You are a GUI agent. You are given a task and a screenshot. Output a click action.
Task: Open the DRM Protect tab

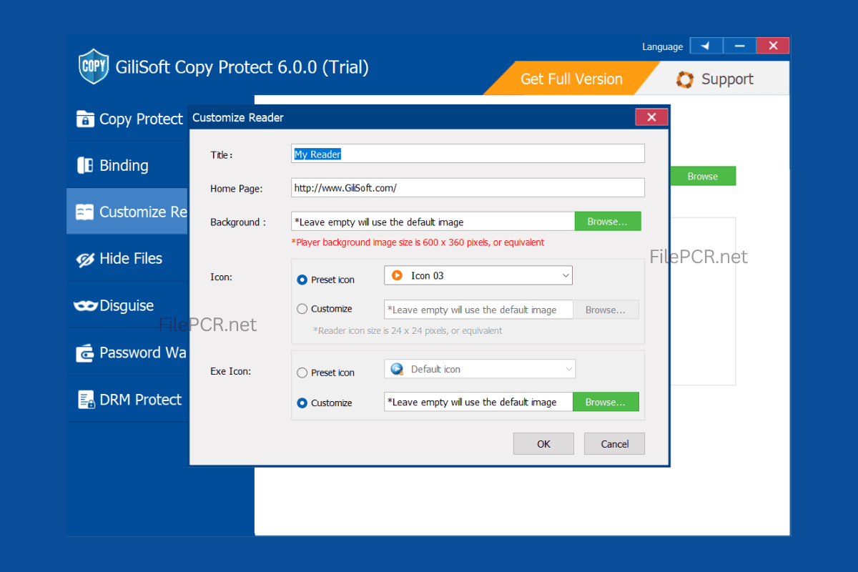(127, 400)
